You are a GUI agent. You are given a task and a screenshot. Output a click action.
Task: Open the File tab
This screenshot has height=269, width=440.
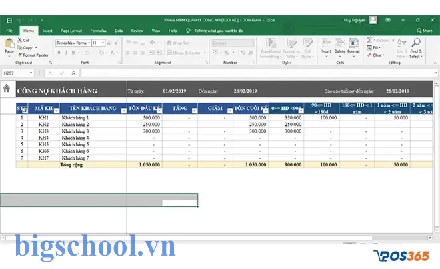pyautogui.click(x=9, y=31)
